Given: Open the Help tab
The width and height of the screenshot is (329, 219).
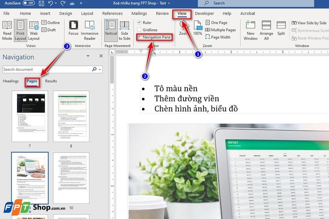Looking at the screenshot, I should point(227,14).
